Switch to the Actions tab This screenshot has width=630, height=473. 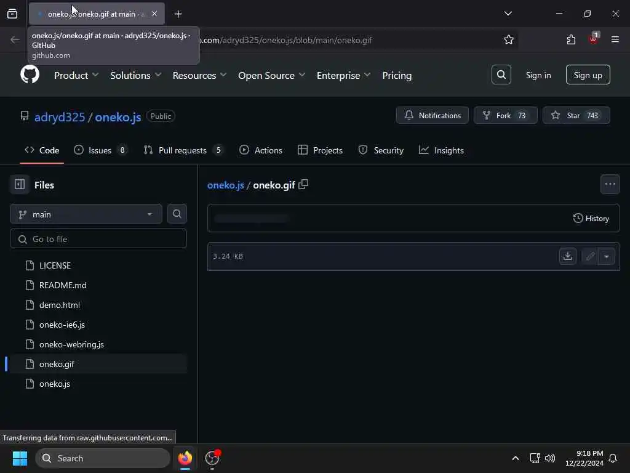[261, 150]
